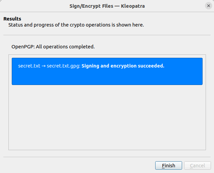Click the word 'Signing' in the result message
The image size is (214, 173).
point(90,66)
